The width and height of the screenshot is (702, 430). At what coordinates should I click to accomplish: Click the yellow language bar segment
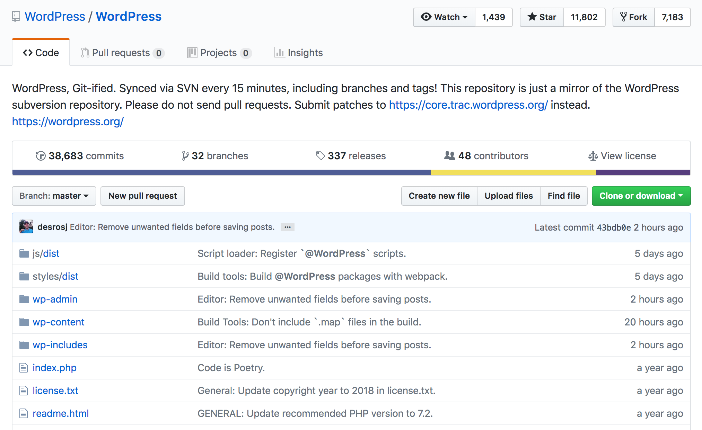tap(513, 172)
